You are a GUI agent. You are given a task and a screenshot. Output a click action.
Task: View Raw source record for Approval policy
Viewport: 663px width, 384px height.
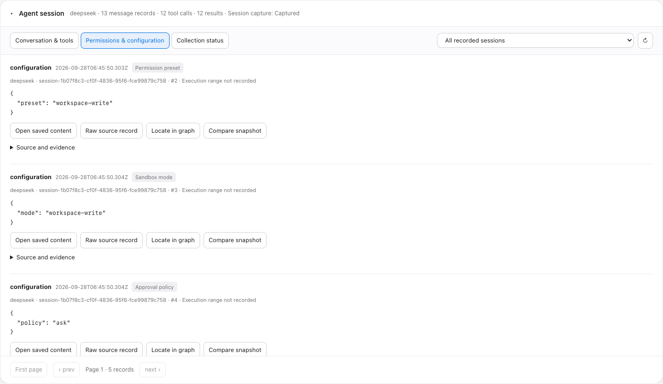coord(111,350)
